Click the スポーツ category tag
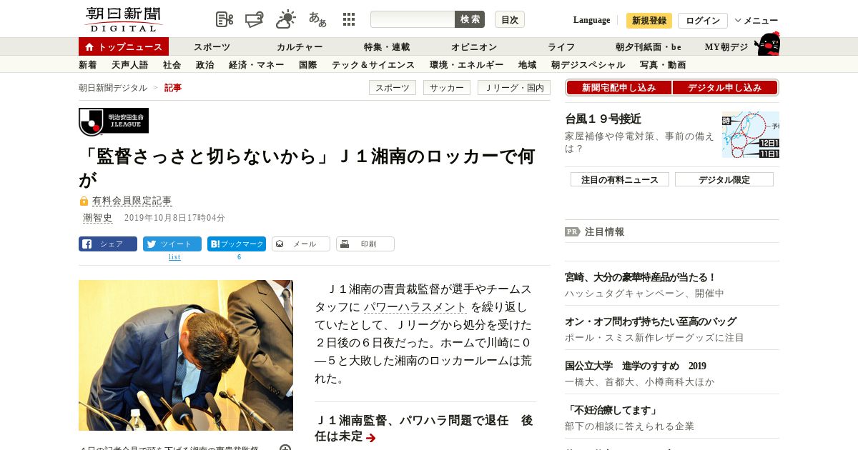The height and width of the screenshot is (450, 858). [x=393, y=88]
